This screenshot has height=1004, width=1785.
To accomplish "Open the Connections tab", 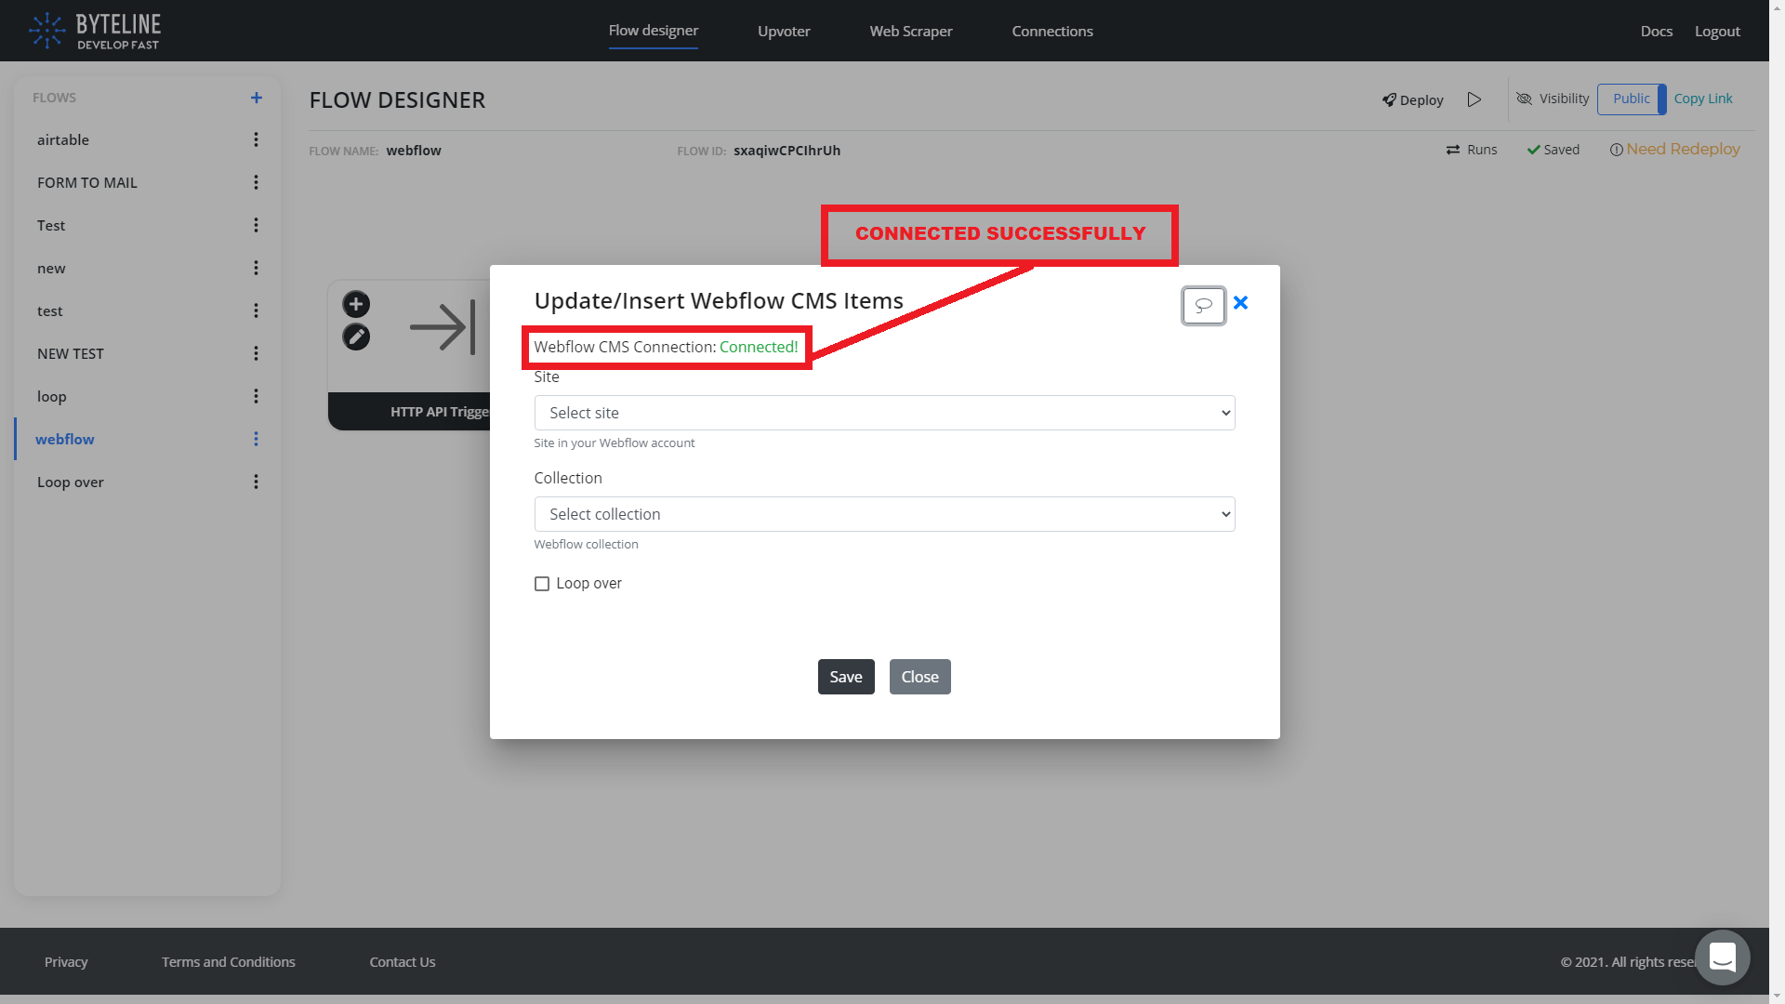I will 1051,31.
